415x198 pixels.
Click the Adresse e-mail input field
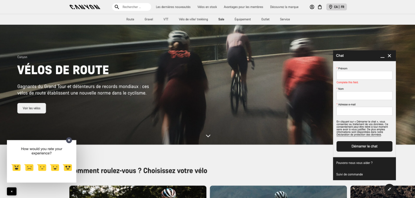[x=364, y=111]
